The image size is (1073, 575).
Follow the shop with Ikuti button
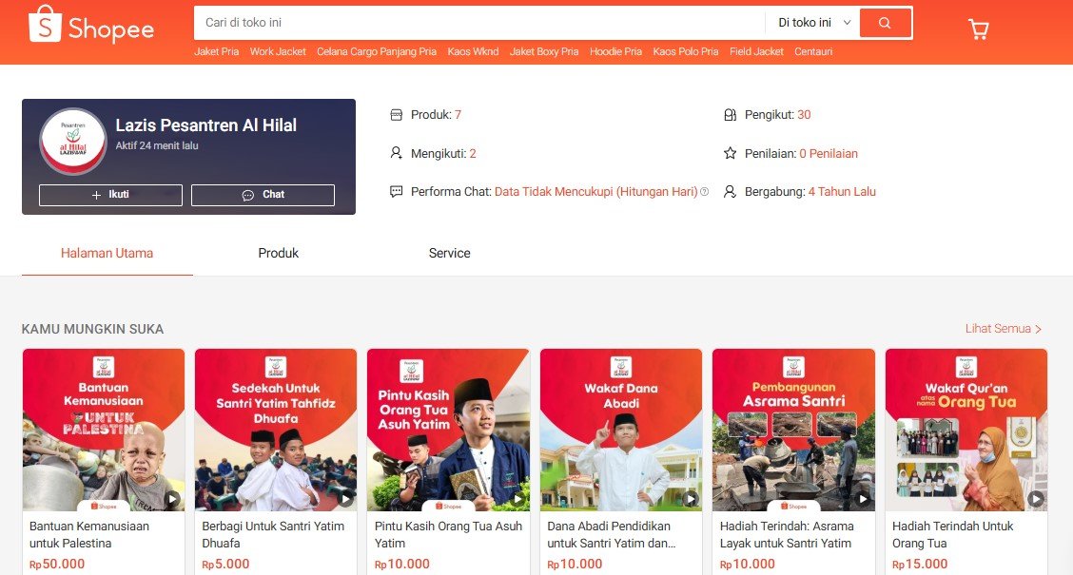(110, 195)
